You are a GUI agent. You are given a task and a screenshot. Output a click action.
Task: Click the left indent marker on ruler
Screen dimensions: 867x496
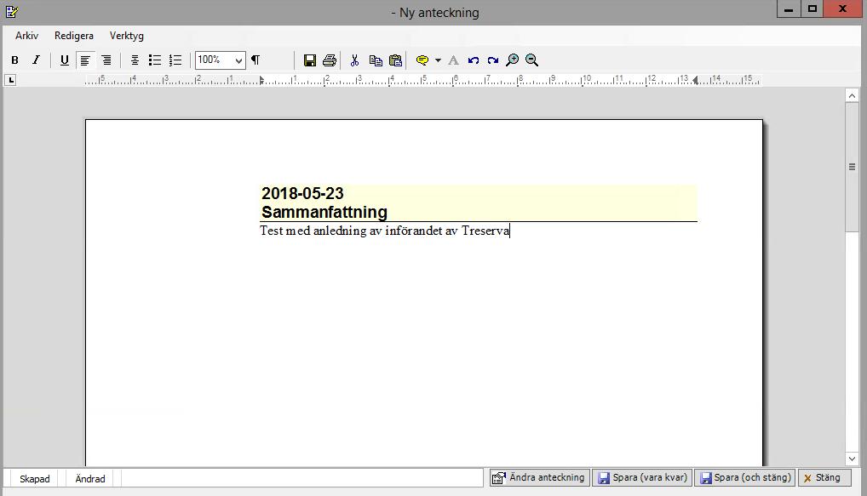point(261,81)
